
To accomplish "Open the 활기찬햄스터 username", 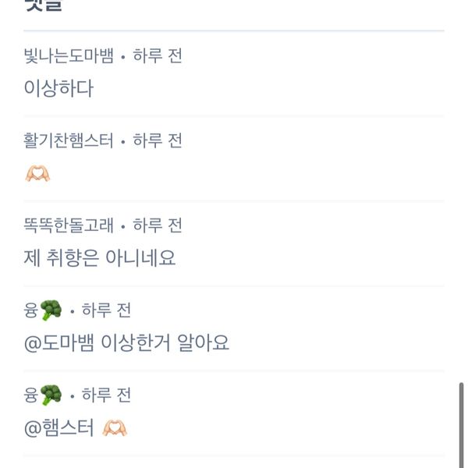I will coord(69,140).
